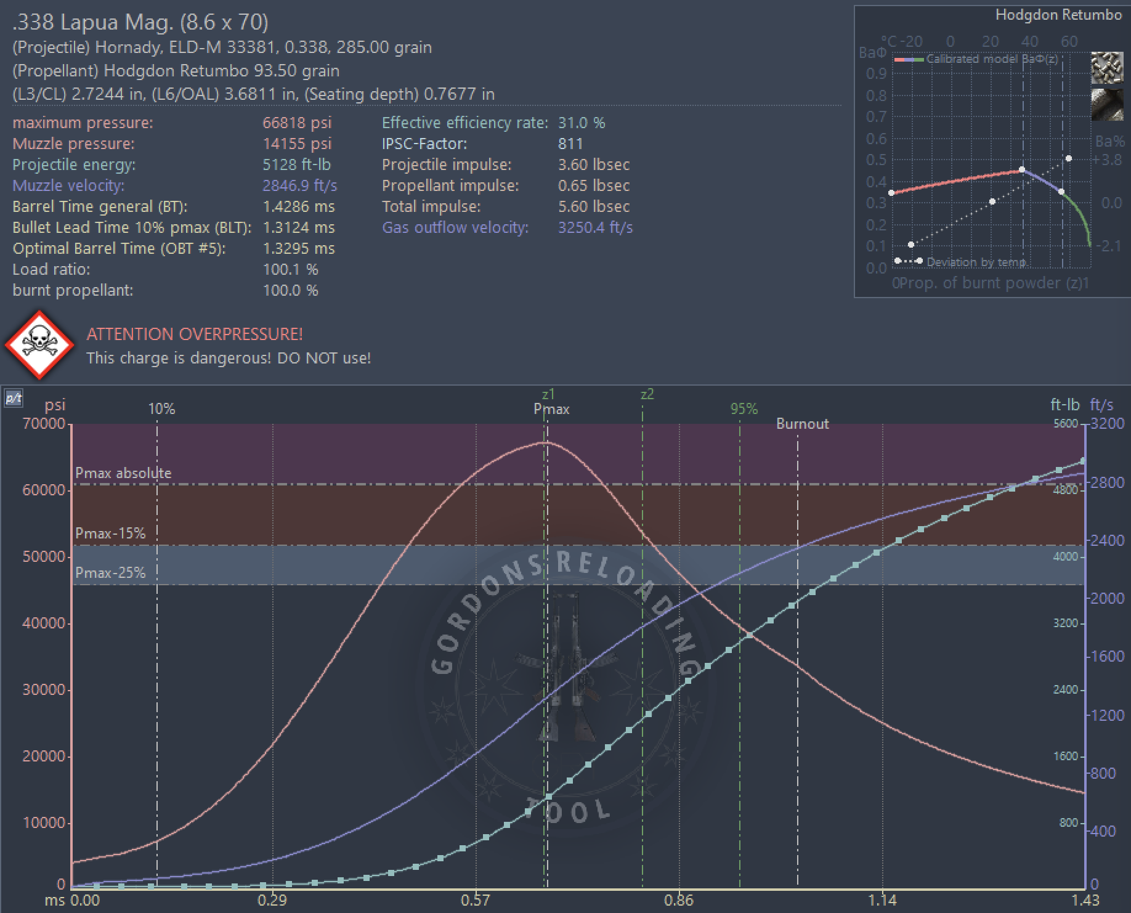Toggle the p/t chart mode icon
The image size is (1131, 913).
tap(13, 399)
